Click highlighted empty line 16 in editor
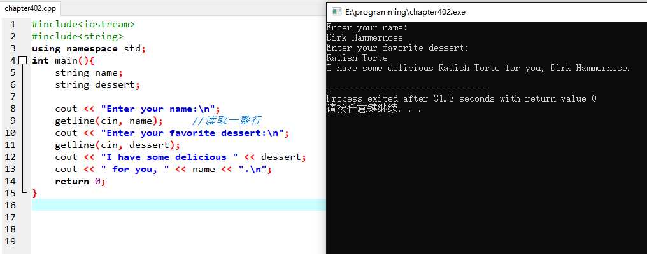 [178, 204]
